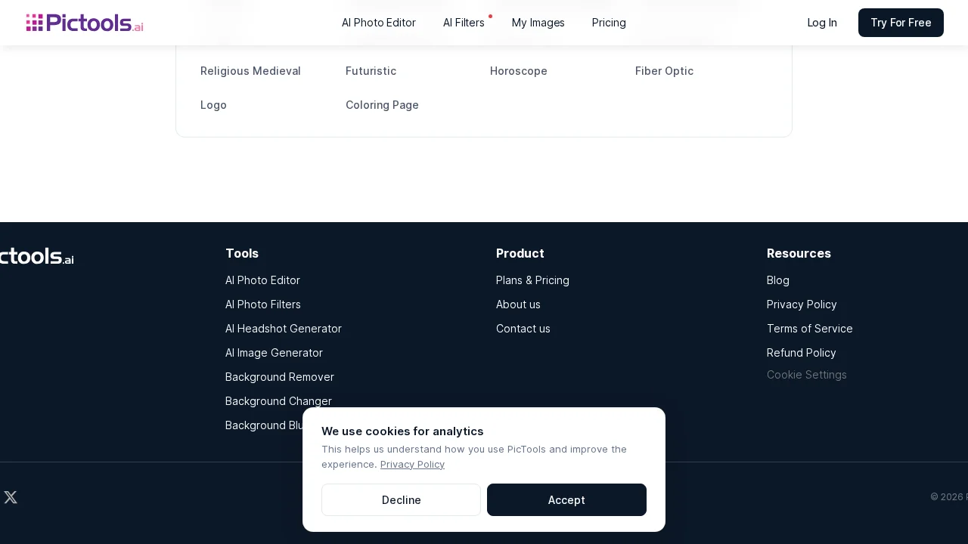This screenshot has height=544, width=968.
Task: Choose the Futuristic filter style
Action: pos(371,71)
